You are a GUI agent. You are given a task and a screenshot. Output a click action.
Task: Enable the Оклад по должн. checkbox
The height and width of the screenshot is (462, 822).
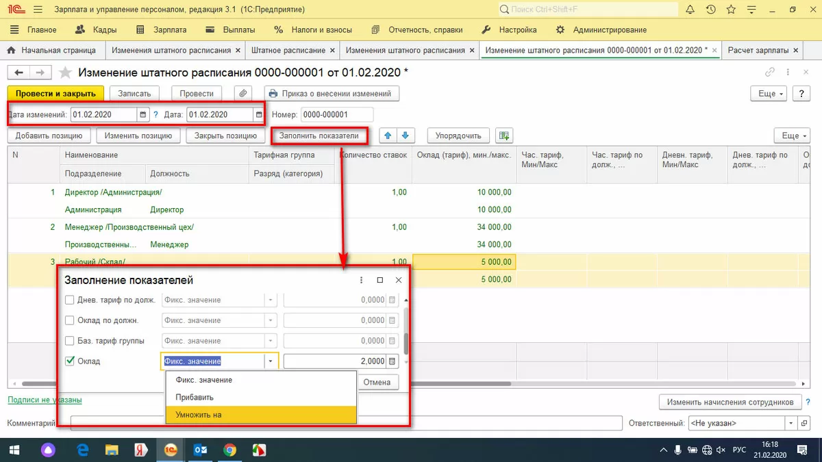[x=70, y=320]
